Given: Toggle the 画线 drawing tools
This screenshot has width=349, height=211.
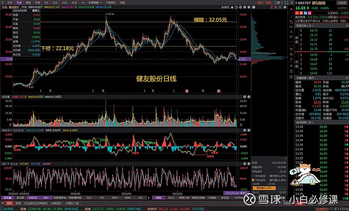Looking at the screenshot, I should (269, 3).
